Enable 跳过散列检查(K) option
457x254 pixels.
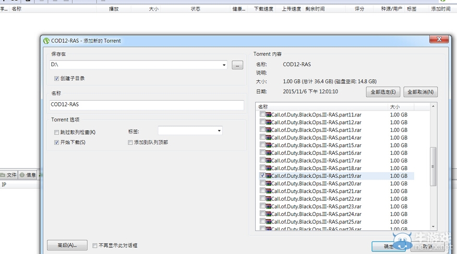point(56,132)
